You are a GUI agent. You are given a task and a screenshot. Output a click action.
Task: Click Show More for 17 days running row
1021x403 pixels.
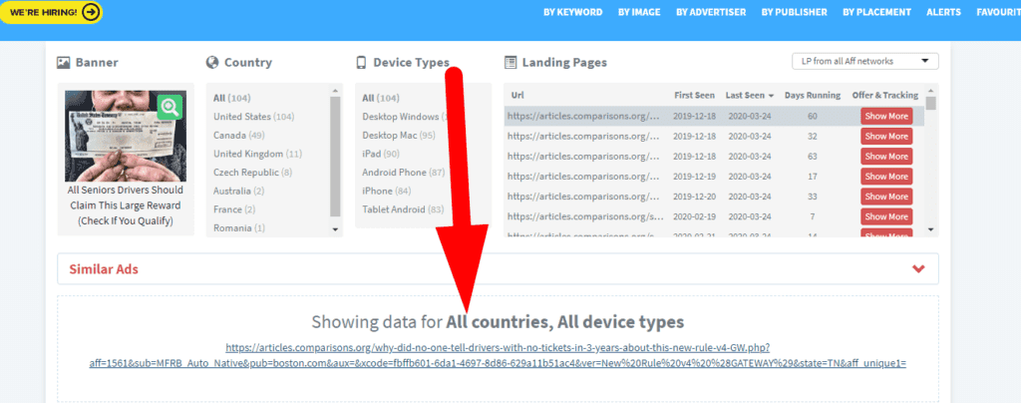(886, 177)
